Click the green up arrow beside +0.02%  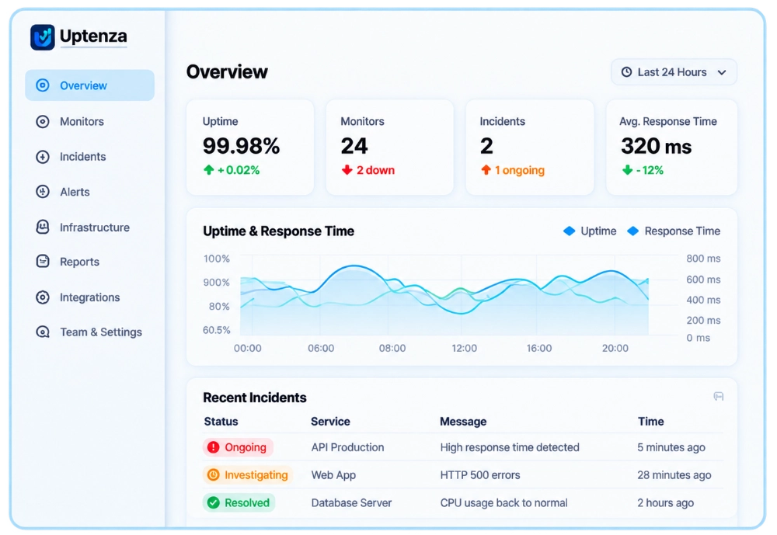(208, 170)
